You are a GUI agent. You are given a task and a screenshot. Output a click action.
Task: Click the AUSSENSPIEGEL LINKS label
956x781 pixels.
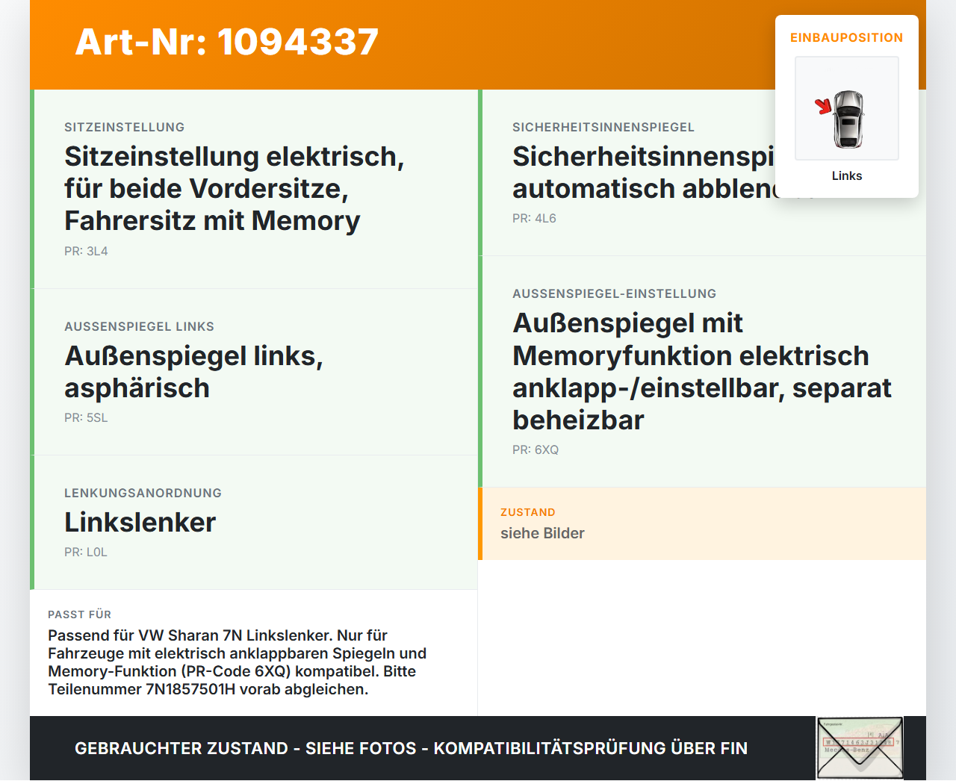click(139, 326)
